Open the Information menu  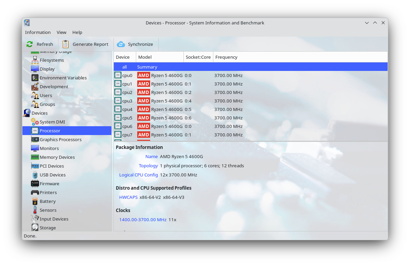click(38, 32)
